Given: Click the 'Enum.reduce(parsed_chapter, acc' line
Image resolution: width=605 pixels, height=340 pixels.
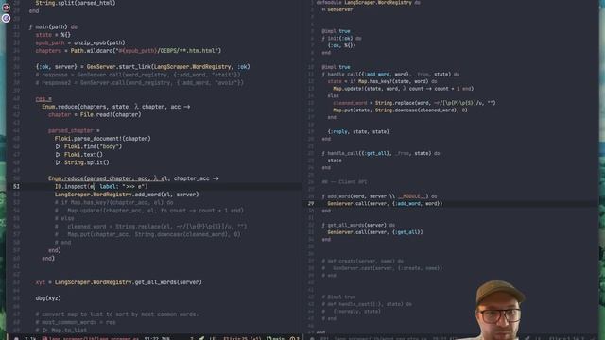Looking at the screenshot, I should [133, 178].
